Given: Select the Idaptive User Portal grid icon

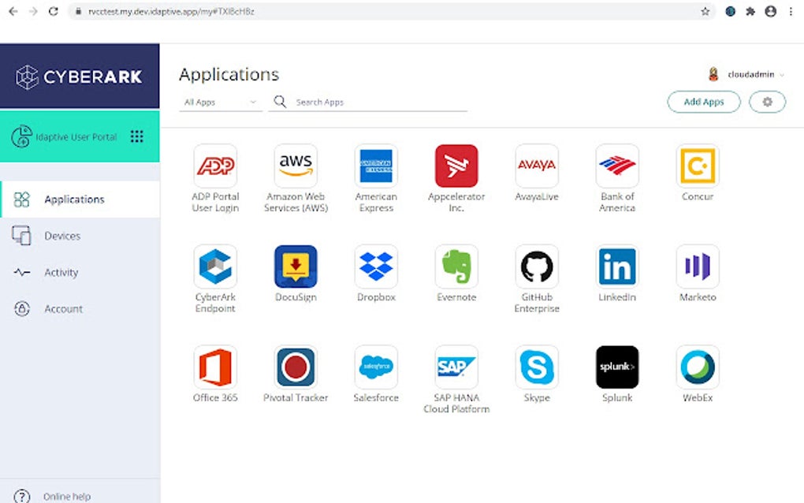Looking at the screenshot, I should tap(137, 136).
